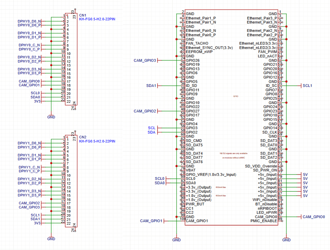Select the CAM_GPIO0 net label at pin 97
This screenshot has height=250, width=330.
[x=314, y=217]
